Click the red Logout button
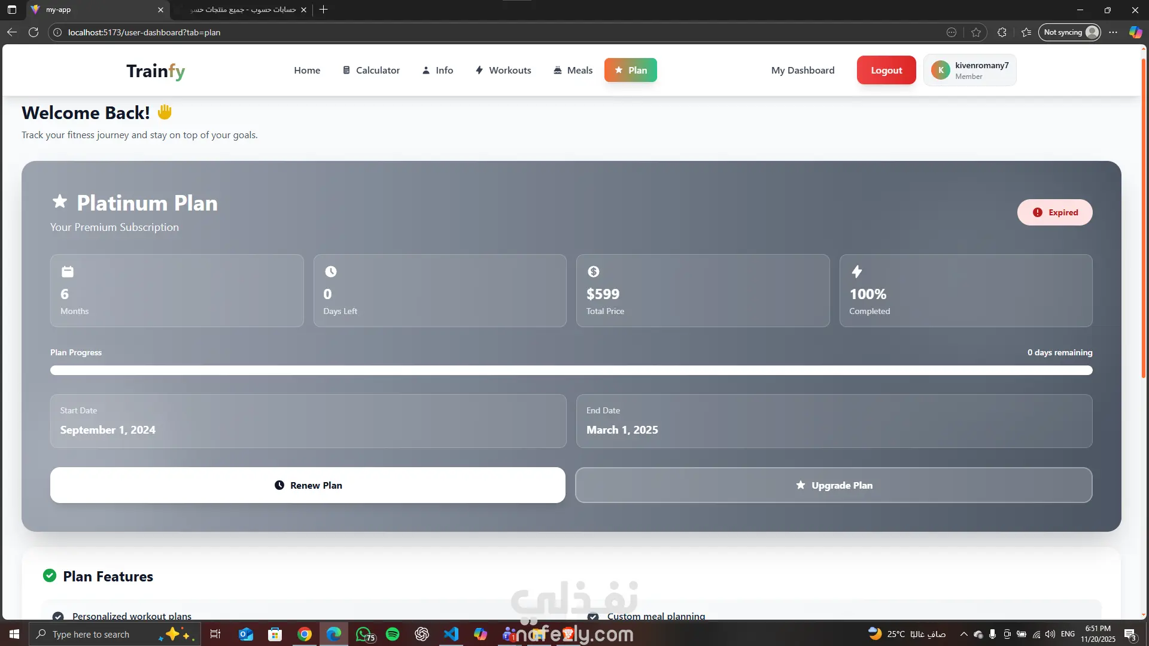 click(886, 70)
